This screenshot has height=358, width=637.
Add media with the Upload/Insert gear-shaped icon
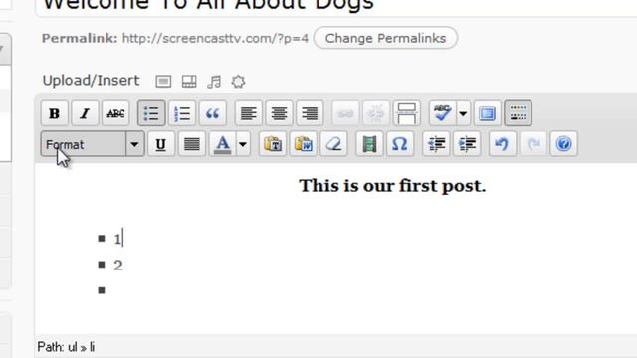[x=238, y=82]
